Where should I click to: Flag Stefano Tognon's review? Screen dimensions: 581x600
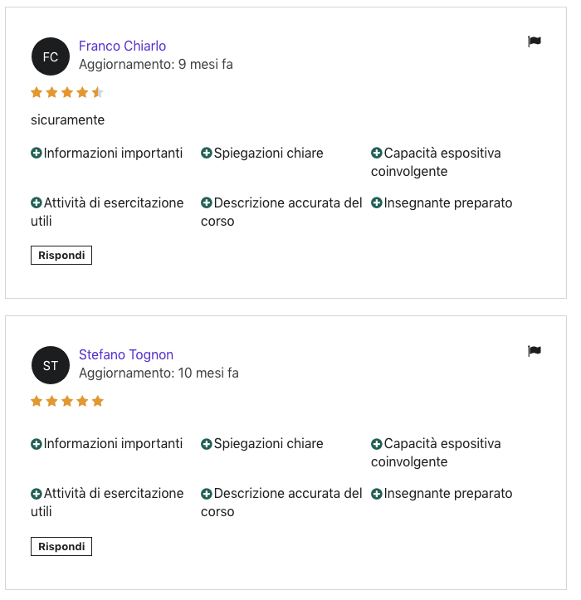(x=534, y=350)
